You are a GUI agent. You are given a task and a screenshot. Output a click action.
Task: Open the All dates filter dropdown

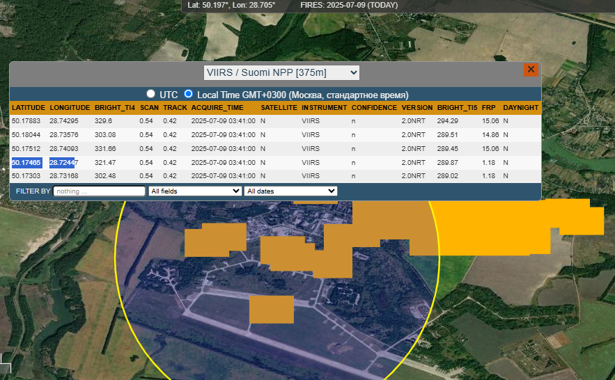point(290,191)
